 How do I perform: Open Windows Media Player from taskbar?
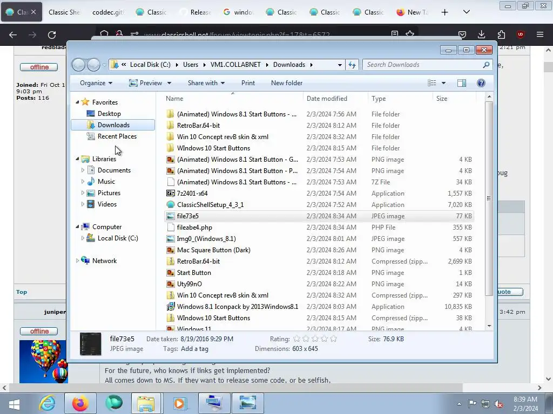(179, 403)
